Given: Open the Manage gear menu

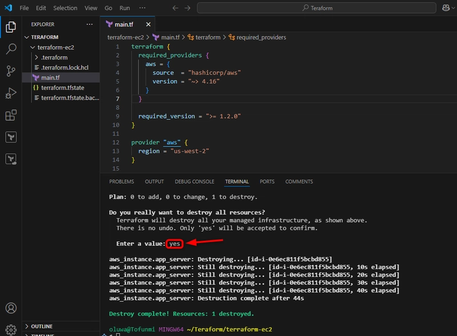Looking at the screenshot, I should (11, 330).
